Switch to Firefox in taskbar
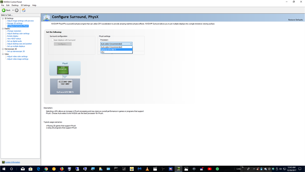305x172 pixels. click(x=62, y=169)
